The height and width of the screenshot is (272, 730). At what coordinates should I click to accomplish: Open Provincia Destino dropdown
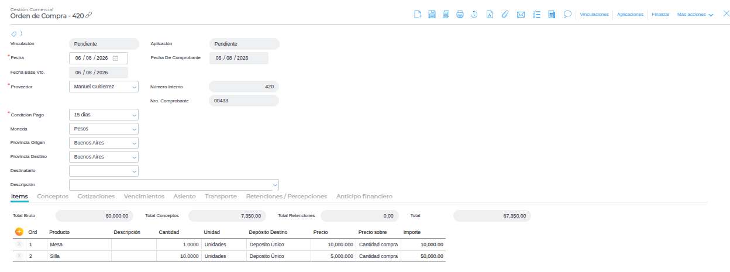104,157
